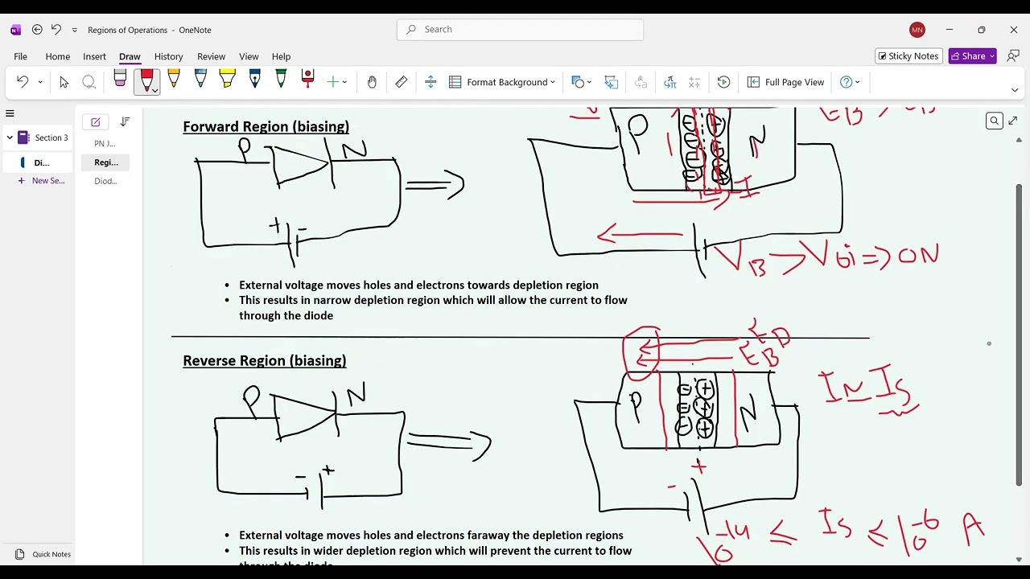Open the 'Regi...' page
The height and width of the screenshot is (579, 1030).
(x=105, y=162)
